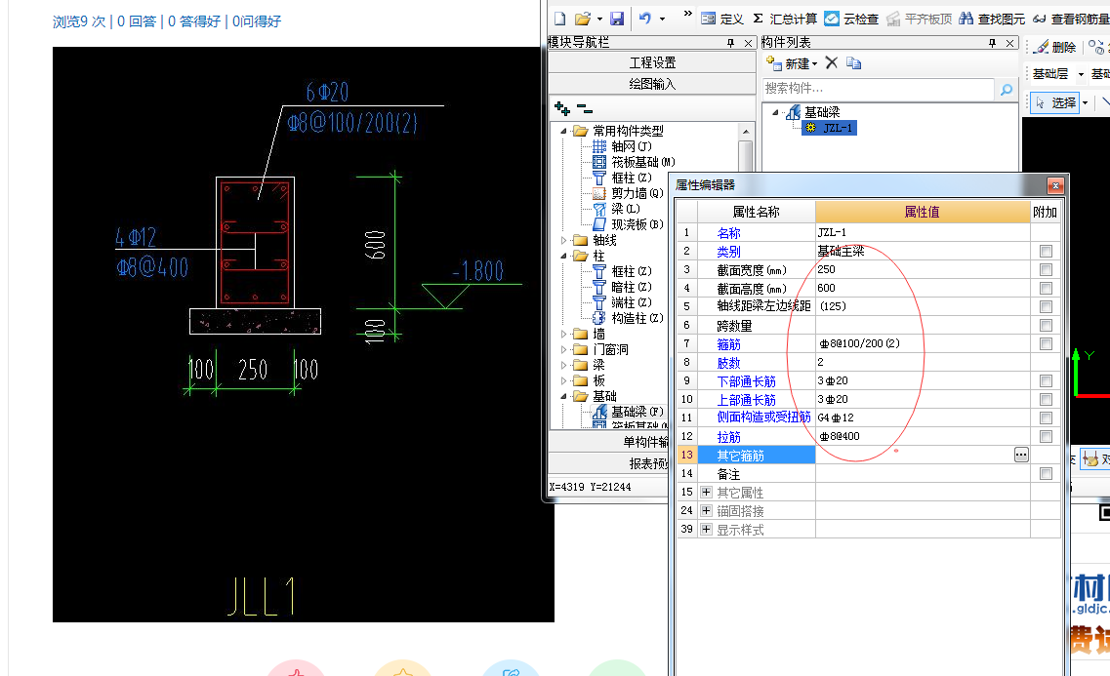Click the expand-all plus icon in navigator

tap(562, 108)
